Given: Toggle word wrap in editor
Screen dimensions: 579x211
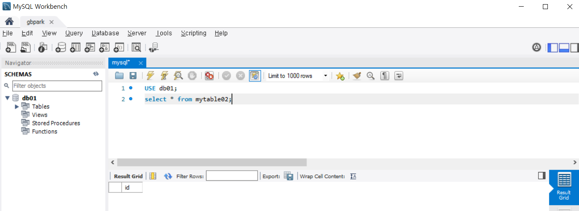Looking at the screenshot, I should [x=399, y=76].
